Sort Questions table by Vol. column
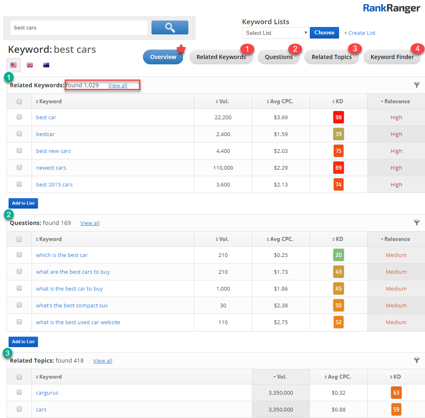This screenshot has width=425, height=418. (223, 239)
